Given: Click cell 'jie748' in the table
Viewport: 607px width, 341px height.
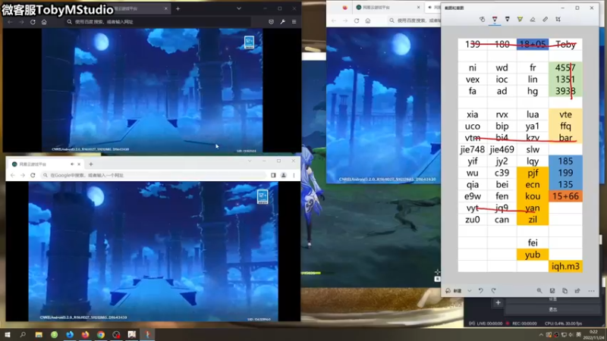Looking at the screenshot, I should tap(472, 149).
